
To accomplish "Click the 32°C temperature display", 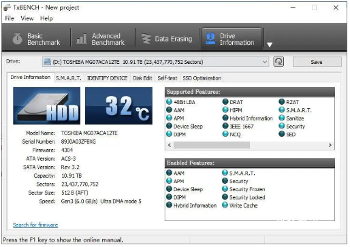I will coord(118,105).
